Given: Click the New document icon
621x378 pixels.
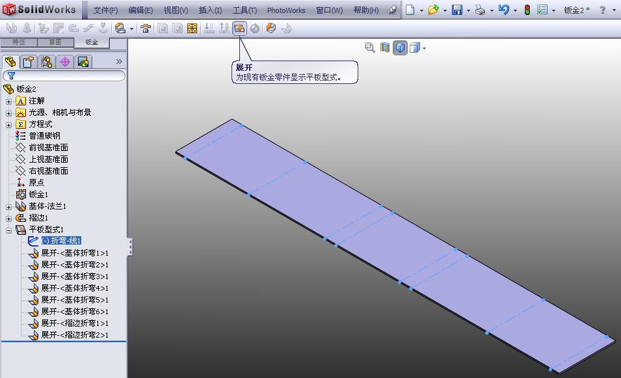Looking at the screenshot, I should pyautogui.click(x=410, y=10).
